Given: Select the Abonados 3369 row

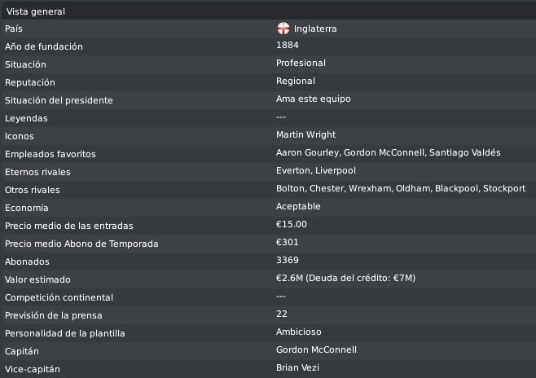Looking at the screenshot, I should [268, 262].
